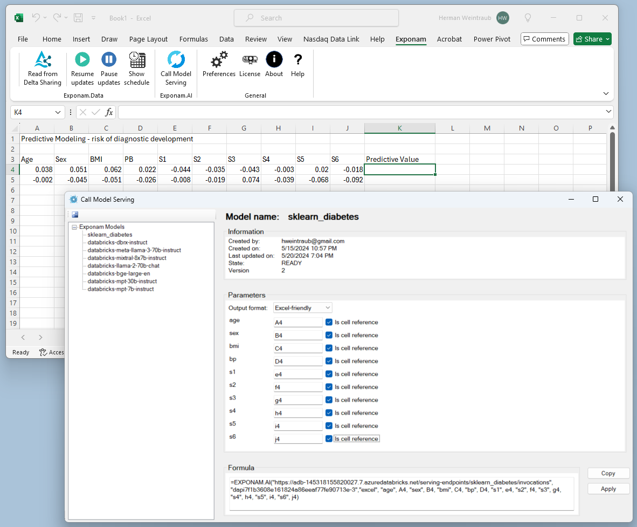Select databricks-dbrx-instruct model
The image size is (637, 527).
point(117,242)
